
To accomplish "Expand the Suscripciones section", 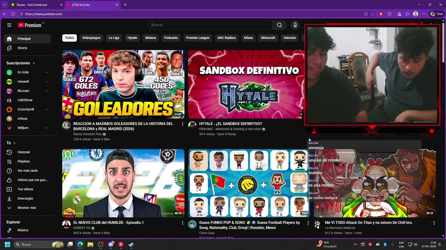I will [21, 63].
